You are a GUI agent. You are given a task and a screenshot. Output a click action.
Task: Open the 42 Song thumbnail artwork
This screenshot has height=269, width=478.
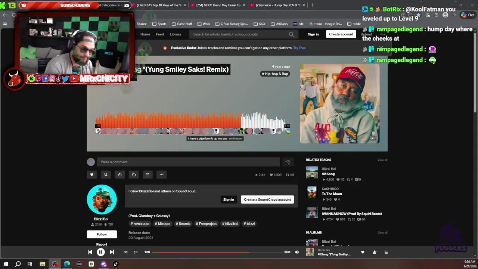click(x=312, y=173)
